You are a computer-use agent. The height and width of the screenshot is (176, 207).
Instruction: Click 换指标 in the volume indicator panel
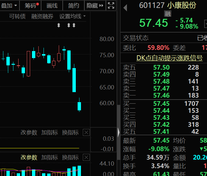(70, 157)
